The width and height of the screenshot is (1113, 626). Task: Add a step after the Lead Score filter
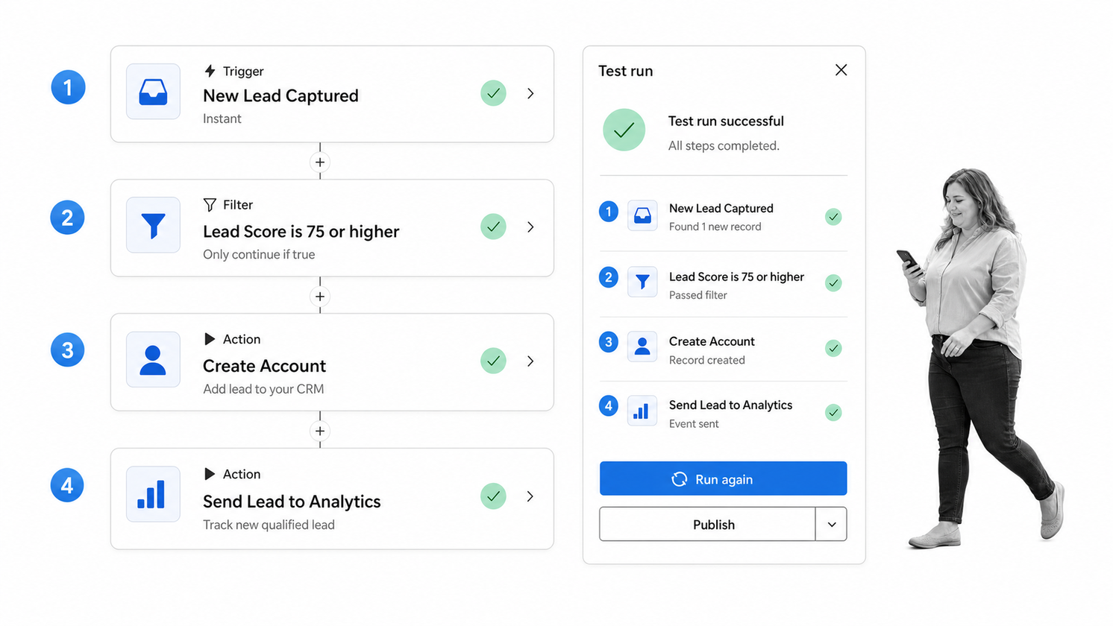pos(320,297)
